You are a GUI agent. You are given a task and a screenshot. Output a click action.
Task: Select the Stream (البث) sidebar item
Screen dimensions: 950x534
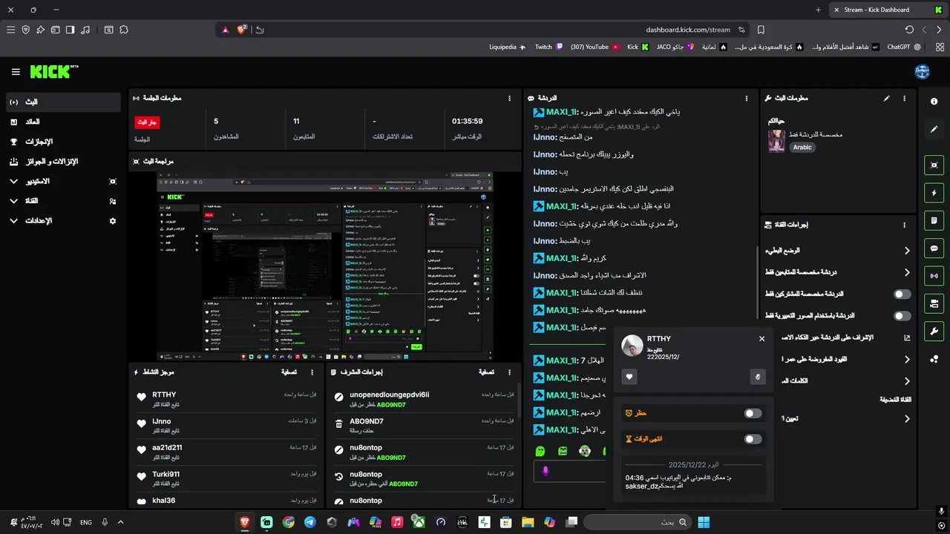(63, 102)
